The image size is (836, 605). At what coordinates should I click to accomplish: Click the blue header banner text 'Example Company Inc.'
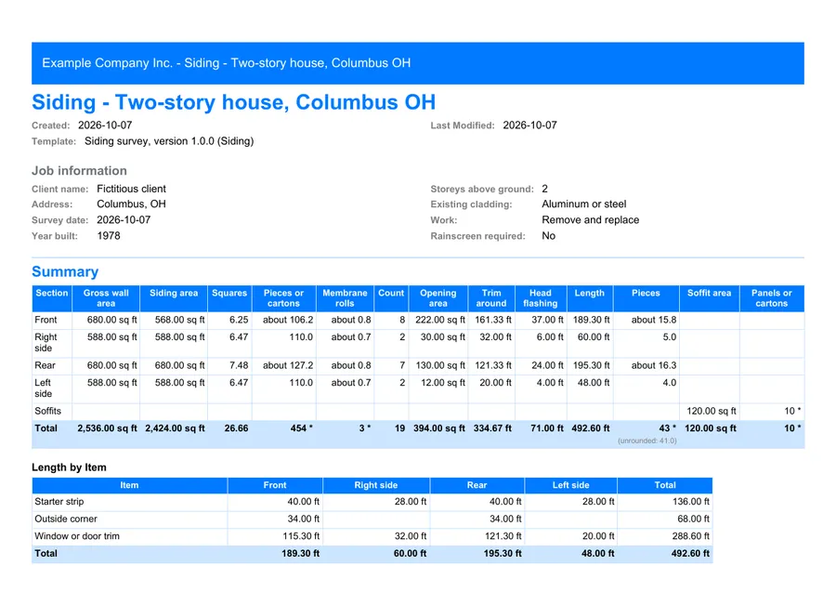point(107,63)
